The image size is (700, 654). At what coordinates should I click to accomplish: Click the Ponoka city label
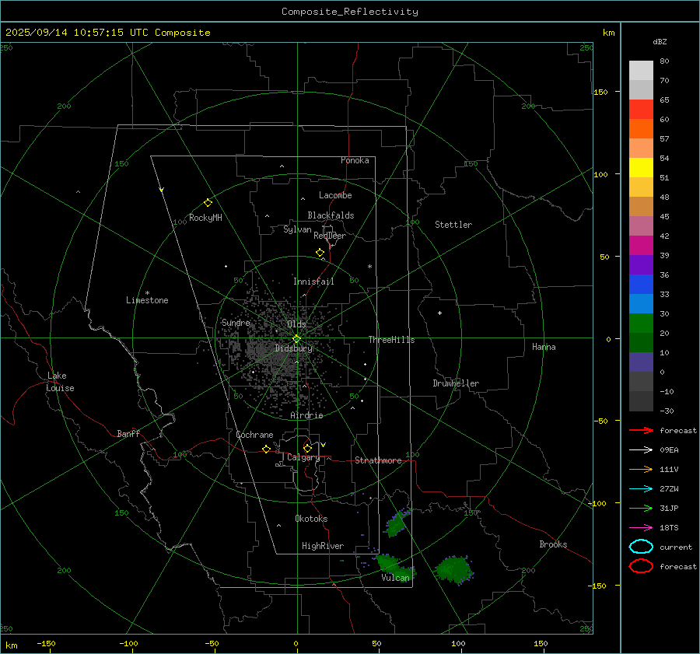[x=355, y=160]
